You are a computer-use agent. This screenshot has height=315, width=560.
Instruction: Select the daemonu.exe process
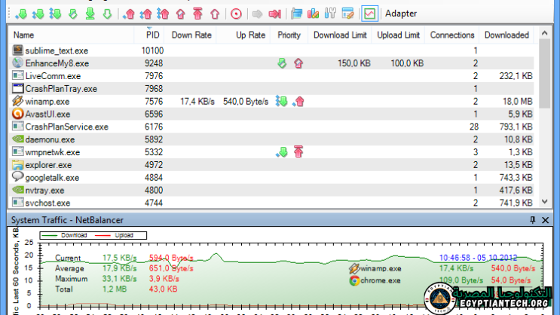tap(271, 139)
